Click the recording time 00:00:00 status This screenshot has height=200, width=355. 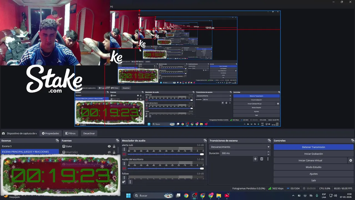(x=309, y=188)
